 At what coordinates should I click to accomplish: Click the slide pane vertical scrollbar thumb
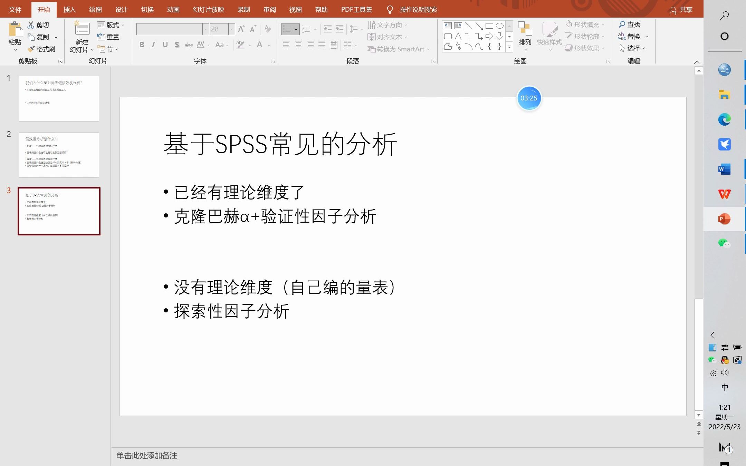click(699, 354)
